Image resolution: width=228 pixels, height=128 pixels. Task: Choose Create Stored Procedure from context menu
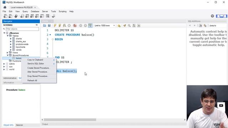coord(39,68)
